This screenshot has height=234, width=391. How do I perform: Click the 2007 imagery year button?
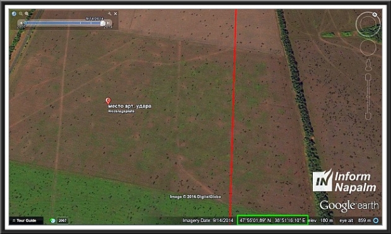tap(62, 221)
